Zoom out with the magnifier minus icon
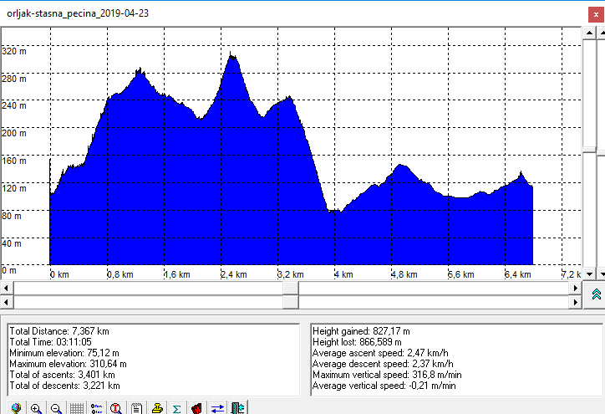605x414 pixels. [56, 408]
